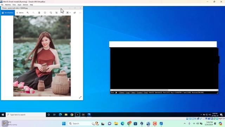Image resolution: width=225 pixels, height=127 pixels.
Task: Click the [Logs] link in the status bar
Action: [128, 92]
